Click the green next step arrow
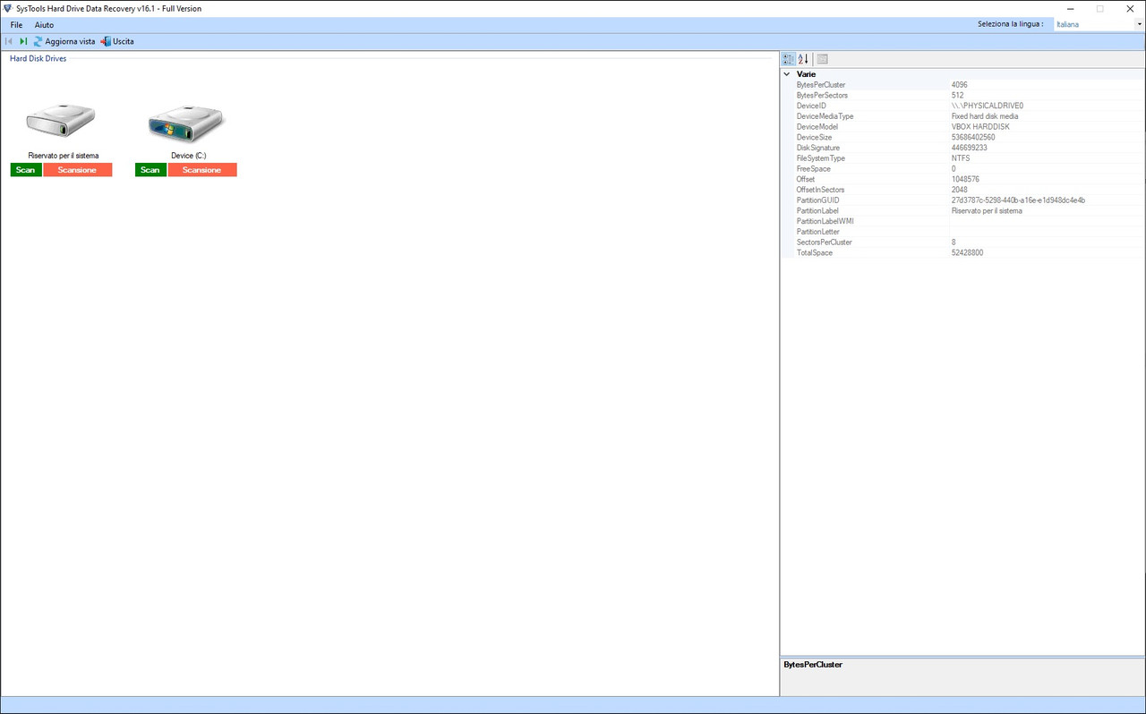1146x714 pixels. (23, 41)
